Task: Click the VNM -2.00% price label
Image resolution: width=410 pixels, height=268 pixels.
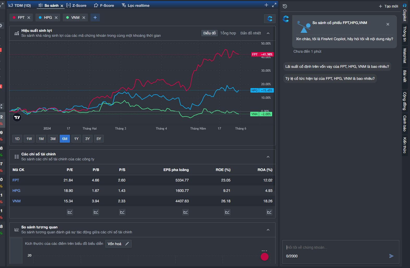Action: pos(261,114)
